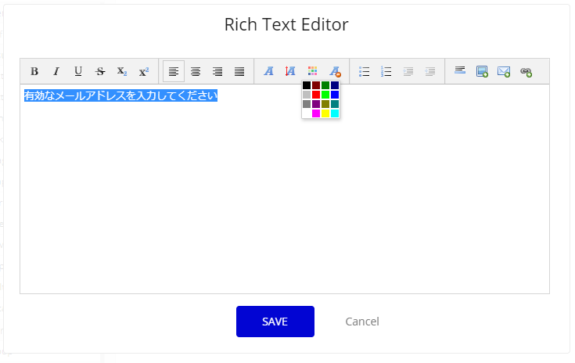Remove formatting from selected text
575x363 pixels.
335,71
